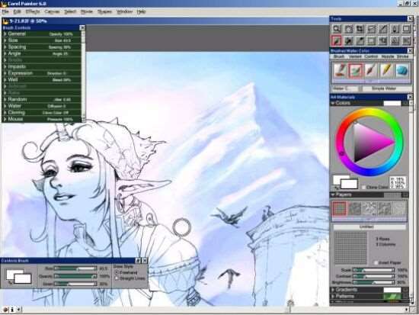Click the info 'i' icon at window bottom-left

coord(12,310)
